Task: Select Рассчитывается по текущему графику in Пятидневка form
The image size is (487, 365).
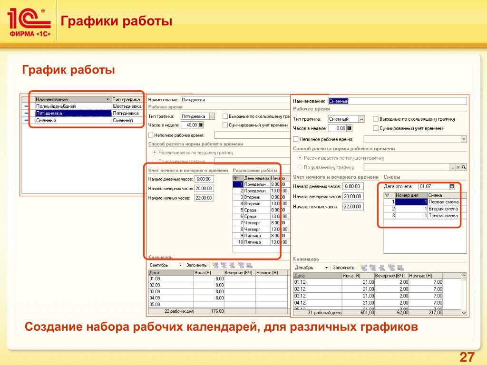Action: pyautogui.click(x=155, y=153)
